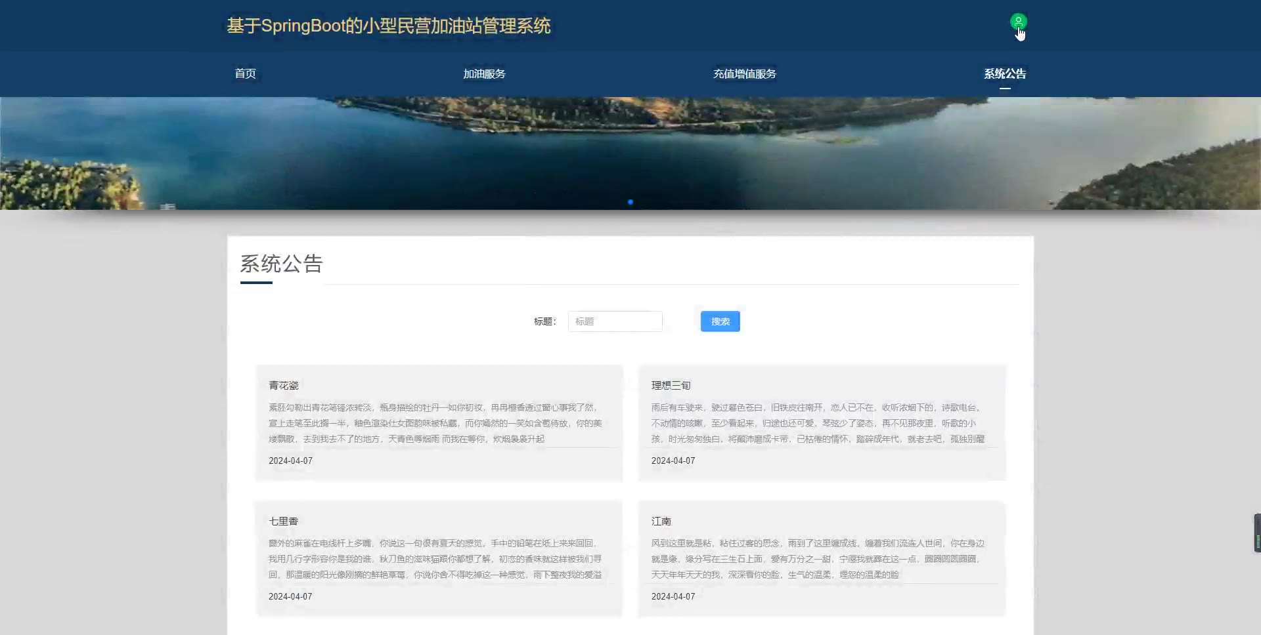Click the dark widget at right screen edge

point(1257,533)
